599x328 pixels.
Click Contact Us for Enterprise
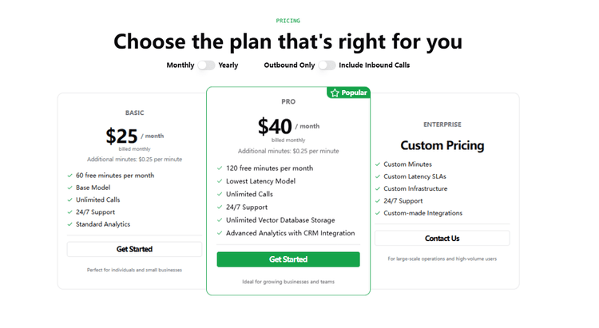click(x=442, y=238)
